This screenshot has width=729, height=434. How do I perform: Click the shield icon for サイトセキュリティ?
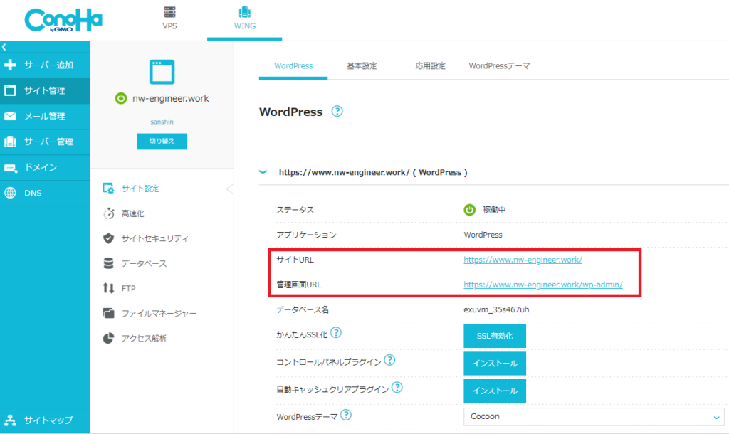coord(108,238)
